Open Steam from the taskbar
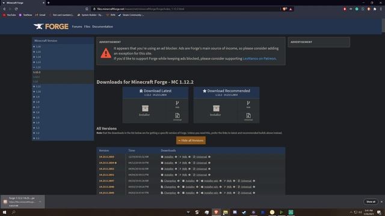Viewport: 385px width, 216px height. (x=244, y=212)
